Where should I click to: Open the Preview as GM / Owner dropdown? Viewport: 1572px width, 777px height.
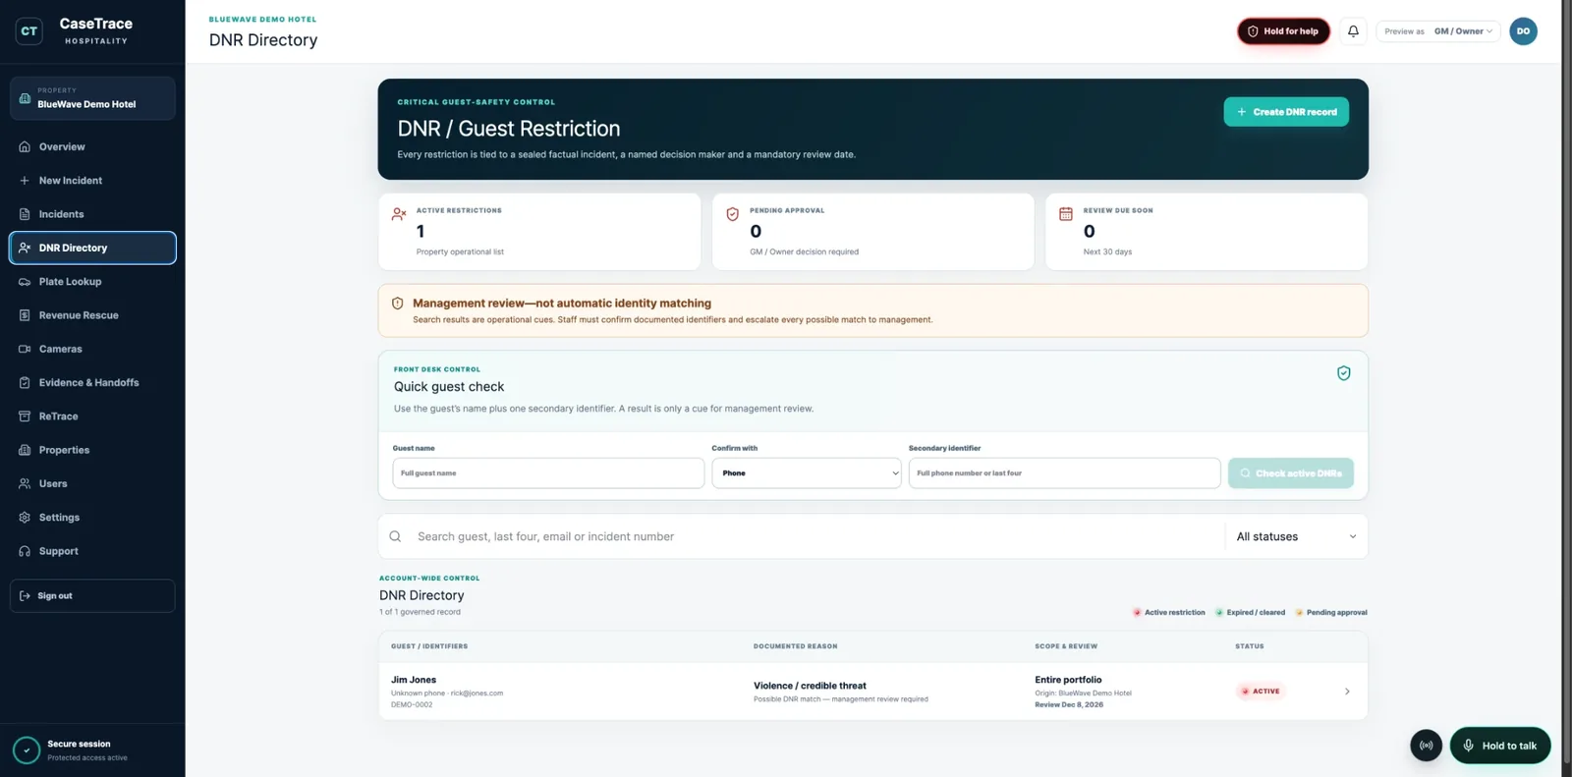point(1438,31)
